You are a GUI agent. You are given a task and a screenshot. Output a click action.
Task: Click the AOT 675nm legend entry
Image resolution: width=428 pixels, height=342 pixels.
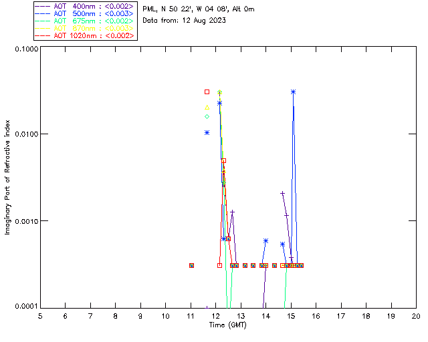[85, 21]
